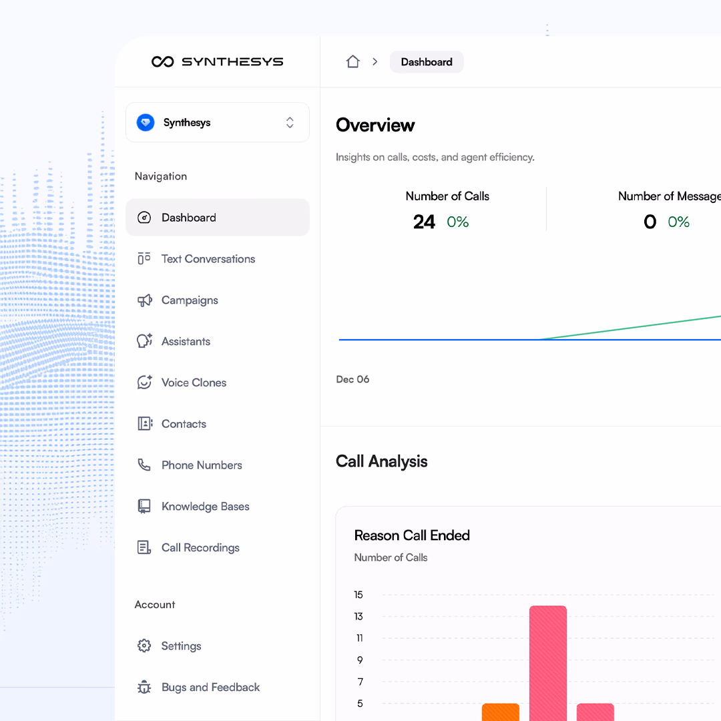The height and width of the screenshot is (721, 721).
Task: Click the Account section label
Action: click(x=154, y=605)
